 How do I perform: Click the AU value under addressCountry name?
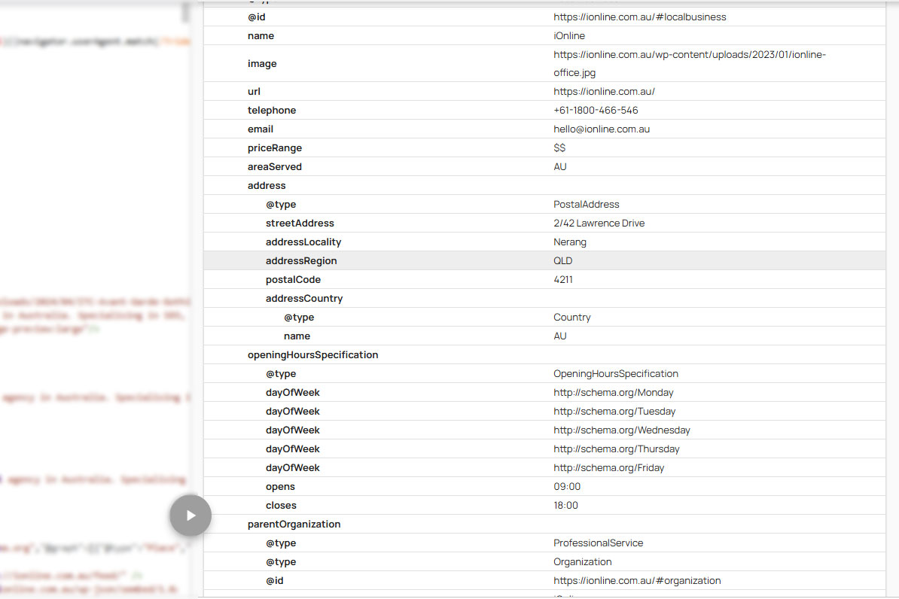click(x=559, y=336)
